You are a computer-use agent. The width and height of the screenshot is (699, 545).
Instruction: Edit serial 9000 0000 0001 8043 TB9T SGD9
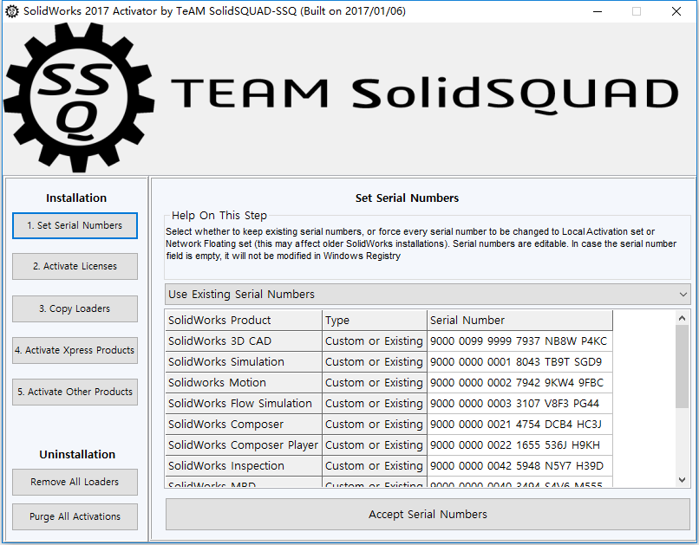(519, 362)
